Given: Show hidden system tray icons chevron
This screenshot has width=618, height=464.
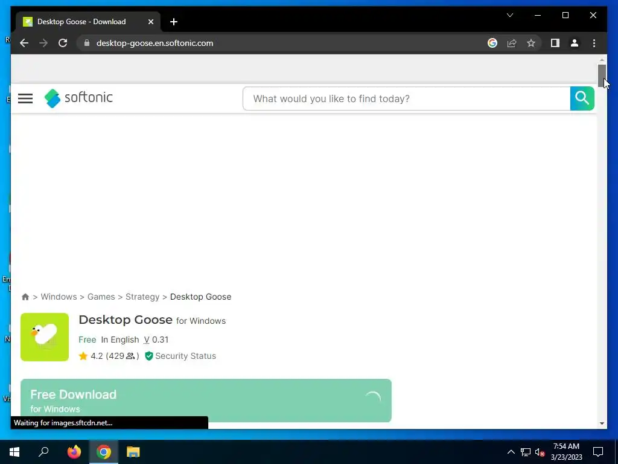Looking at the screenshot, I should [511, 452].
